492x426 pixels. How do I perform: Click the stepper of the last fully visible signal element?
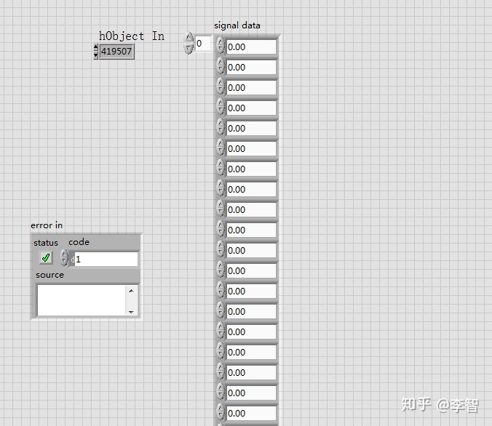(x=221, y=412)
